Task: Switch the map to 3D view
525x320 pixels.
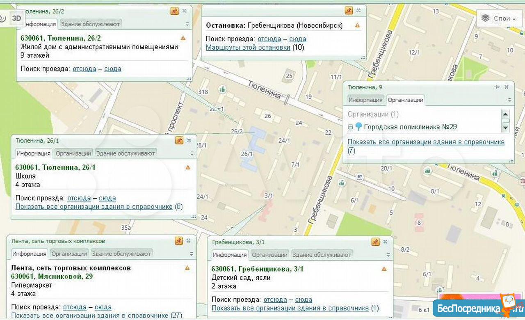Action: tap(16, 18)
